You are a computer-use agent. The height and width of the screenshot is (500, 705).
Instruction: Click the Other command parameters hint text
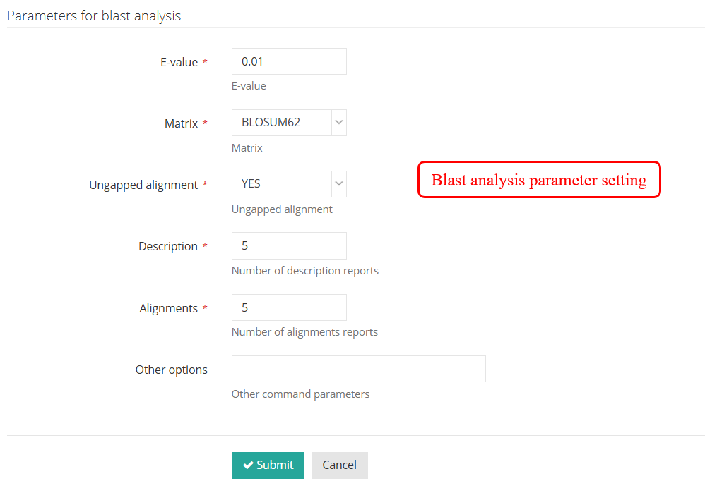tap(300, 394)
